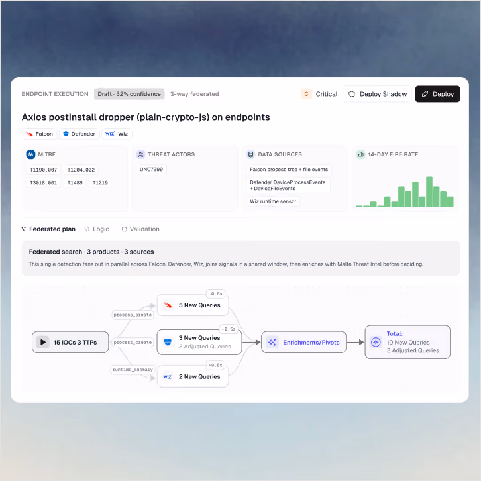Click the Deploy button
Viewport: 481px width, 481px height.
pyautogui.click(x=437, y=94)
